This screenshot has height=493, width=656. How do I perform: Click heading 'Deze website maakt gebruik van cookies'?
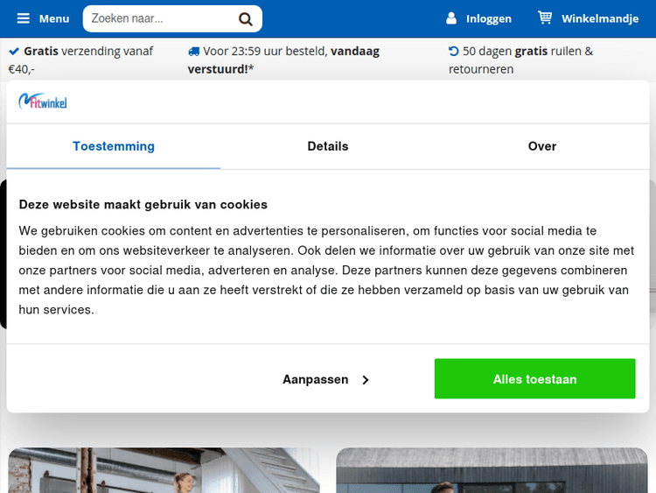point(143,204)
